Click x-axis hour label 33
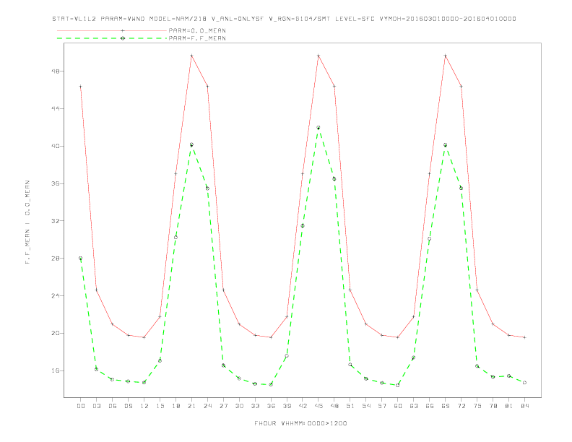572x442 pixels. 255,406
